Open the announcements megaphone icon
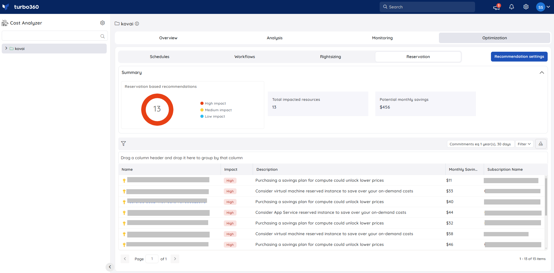 click(496, 7)
